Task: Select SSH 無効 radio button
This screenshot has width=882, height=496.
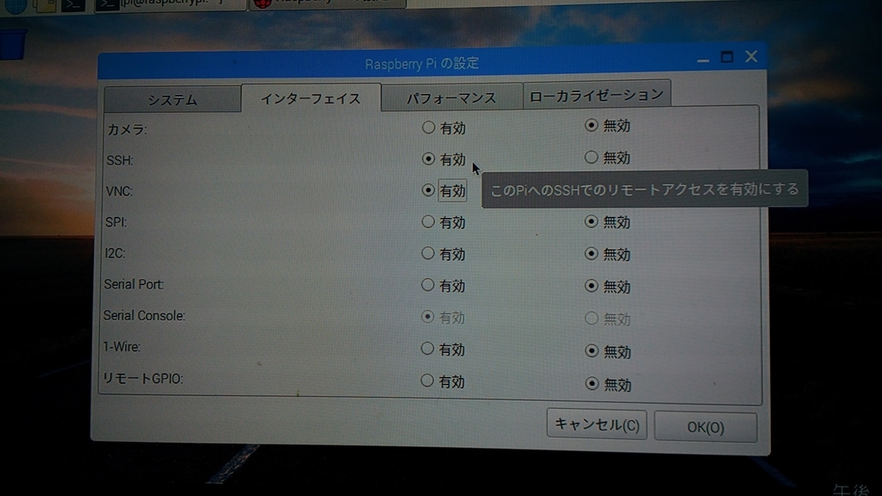Action: (591, 157)
